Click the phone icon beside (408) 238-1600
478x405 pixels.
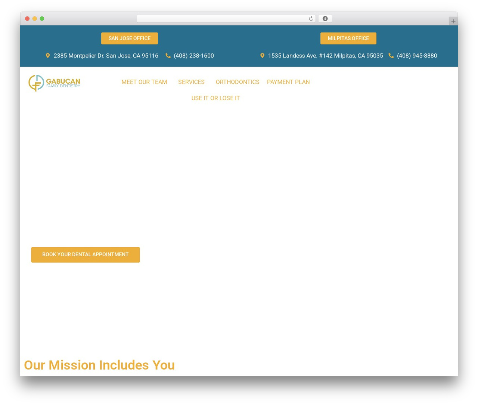168,56
